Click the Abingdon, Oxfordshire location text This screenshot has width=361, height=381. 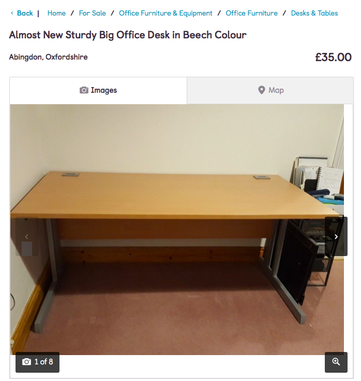click(x=49, y=57)
